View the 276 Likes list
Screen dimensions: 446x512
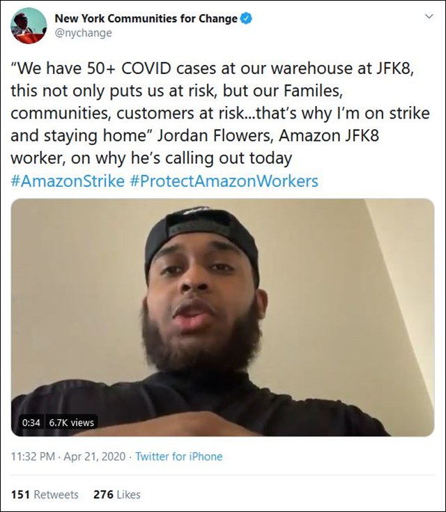(x=117, y=495)
